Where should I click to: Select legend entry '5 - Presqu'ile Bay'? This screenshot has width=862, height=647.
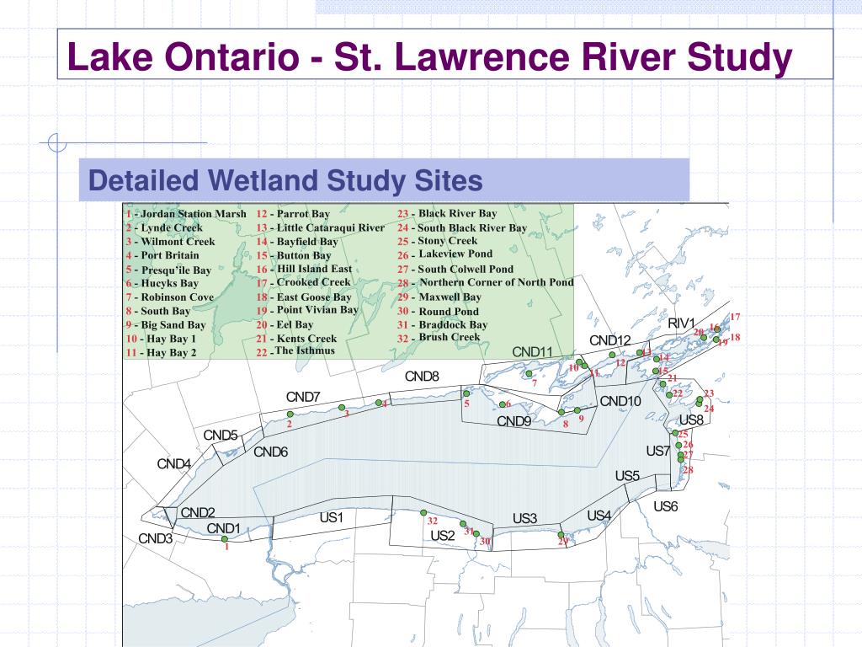click(168, 270)
